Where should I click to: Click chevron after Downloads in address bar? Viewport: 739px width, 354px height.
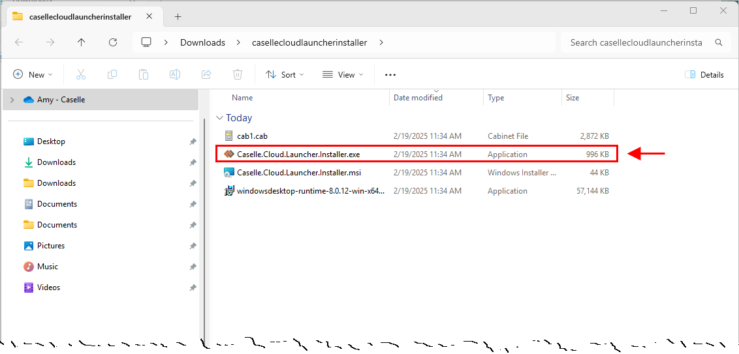point(238,42)
